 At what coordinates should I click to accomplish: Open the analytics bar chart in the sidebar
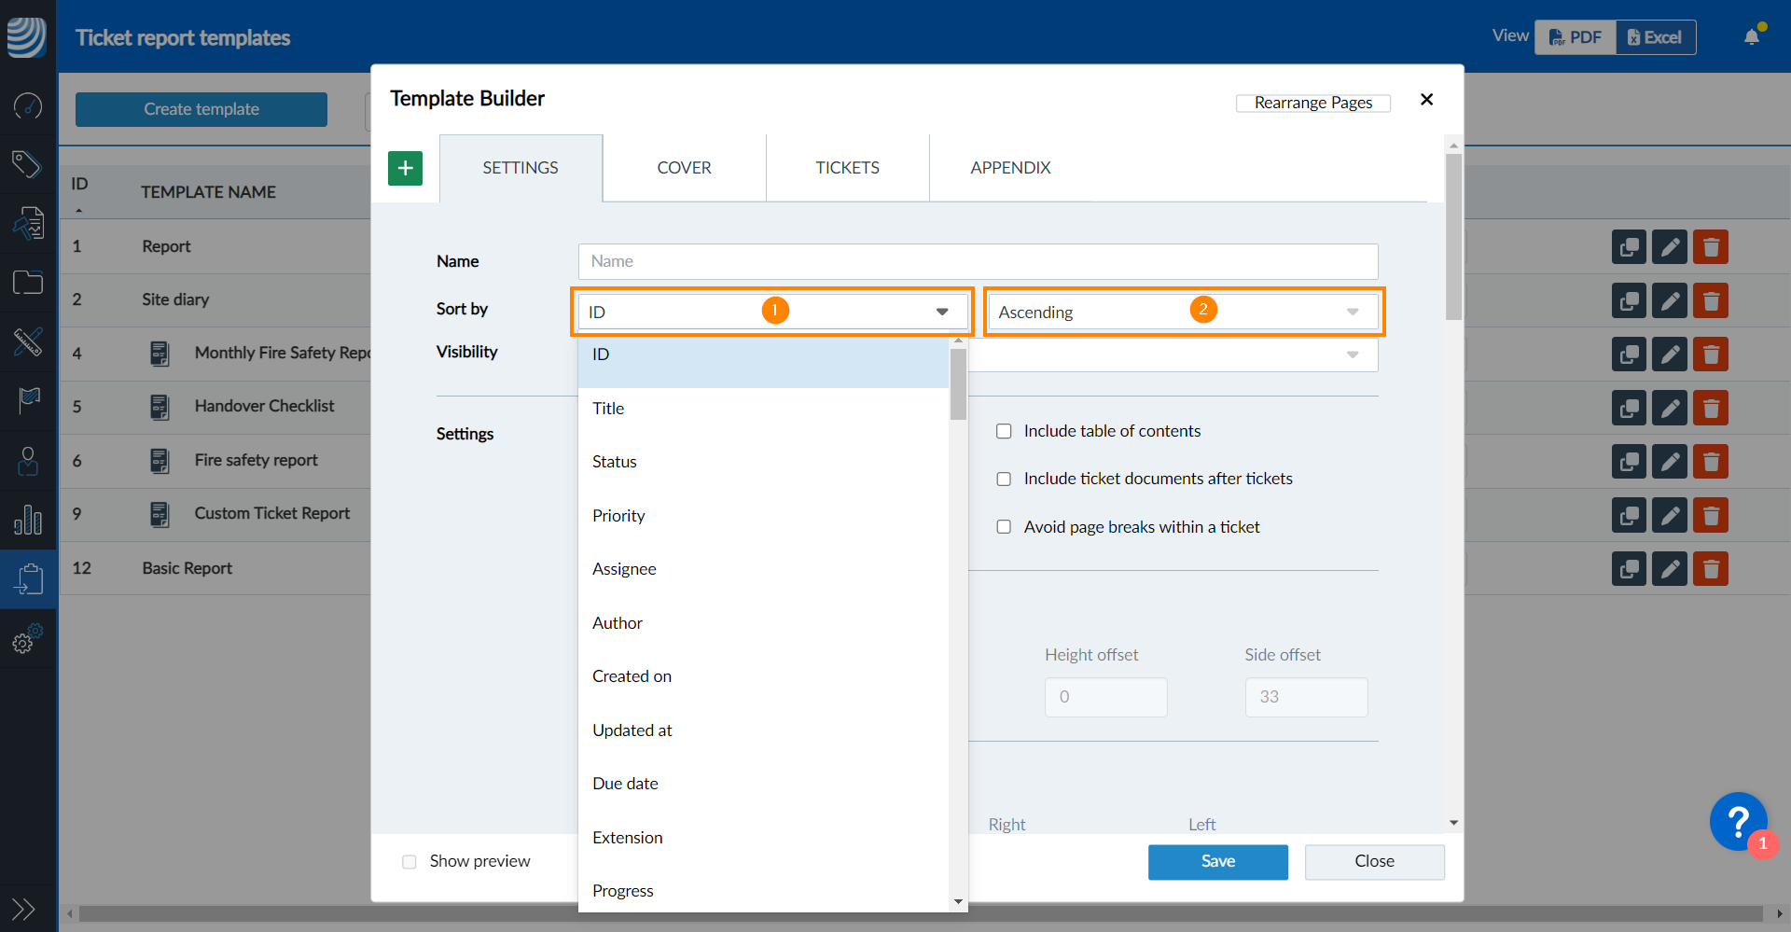[x=28, y=520]
